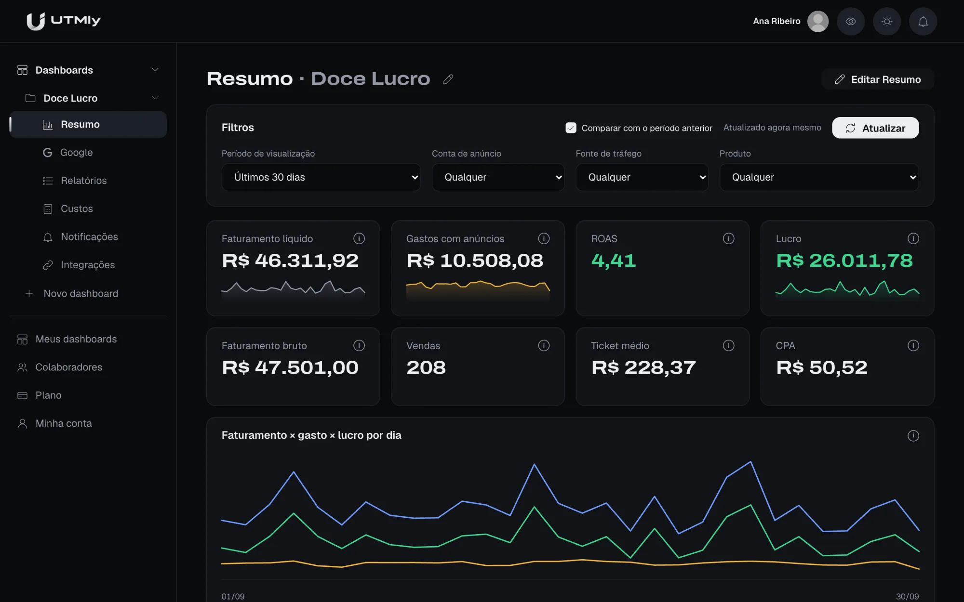Open the Produto dropdown

pyautogui.click(x=819, y=177)
